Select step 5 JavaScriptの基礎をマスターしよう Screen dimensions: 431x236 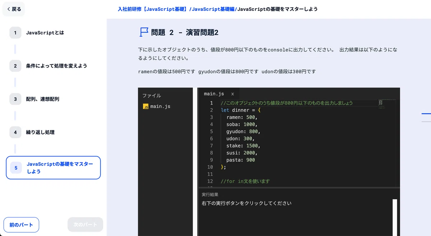point(53,168)
